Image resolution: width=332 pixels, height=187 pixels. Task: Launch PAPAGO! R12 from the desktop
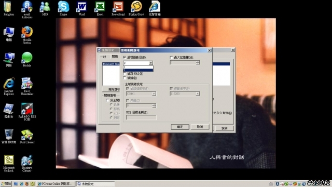click(x=27, y=112)
